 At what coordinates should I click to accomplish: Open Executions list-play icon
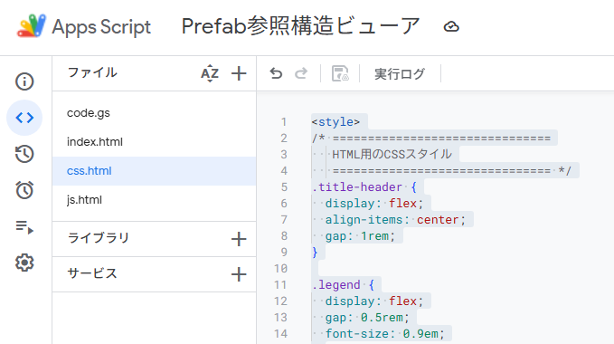(24, 226)
